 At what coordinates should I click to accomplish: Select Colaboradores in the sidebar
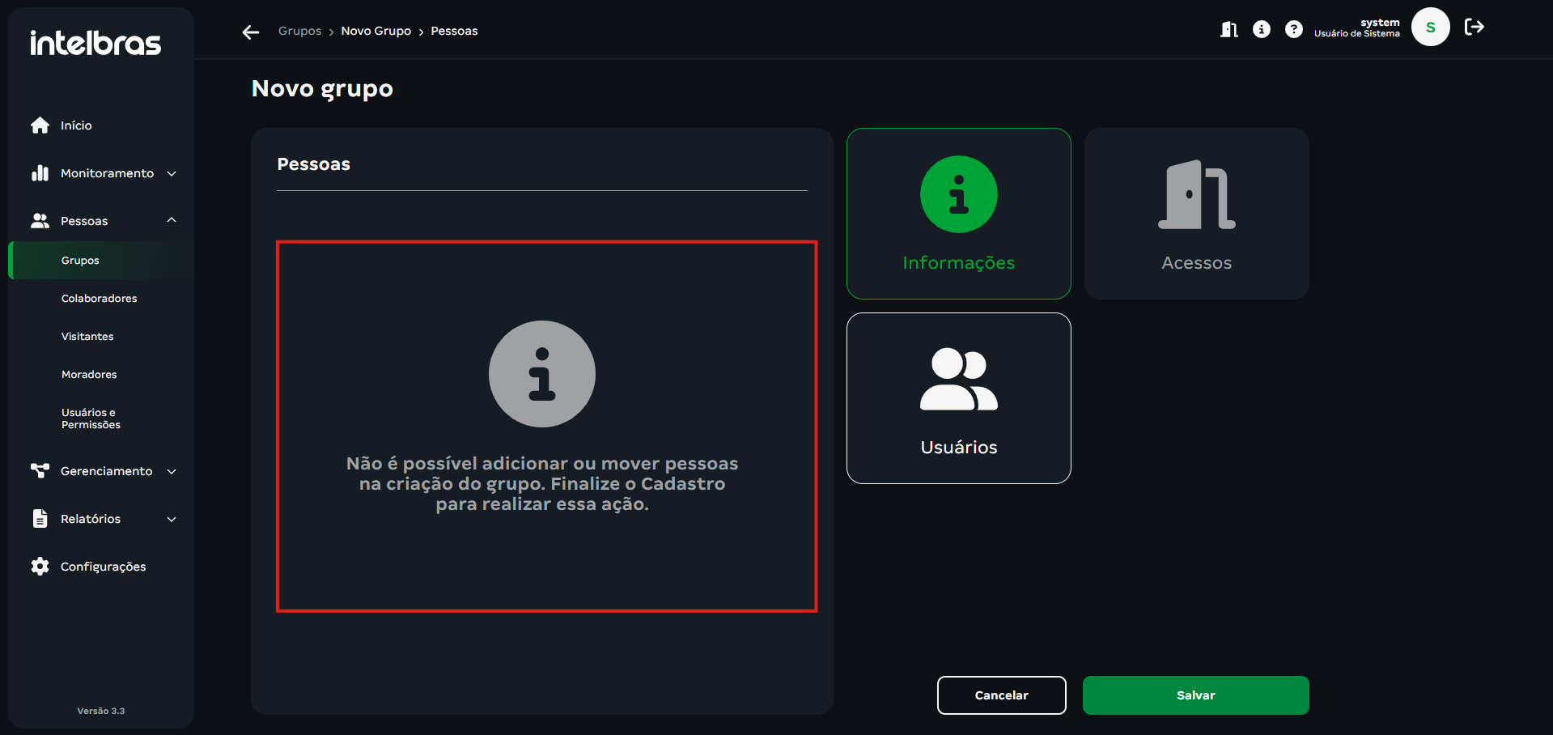[x=99, y=299]
